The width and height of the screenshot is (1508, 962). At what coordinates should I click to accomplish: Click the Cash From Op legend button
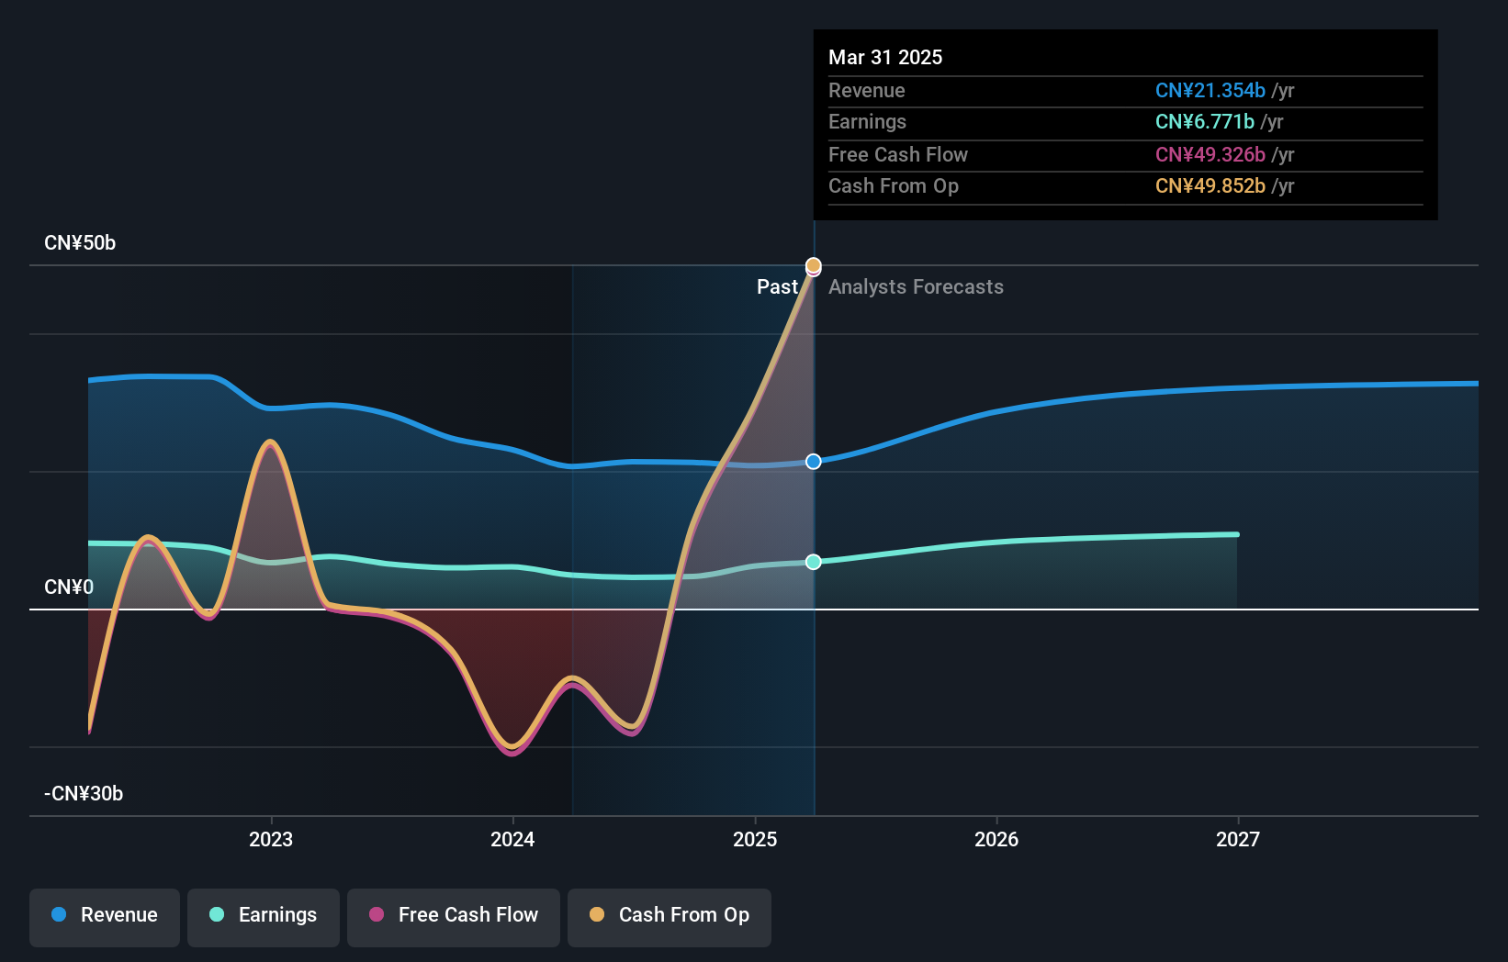[669, 915]
